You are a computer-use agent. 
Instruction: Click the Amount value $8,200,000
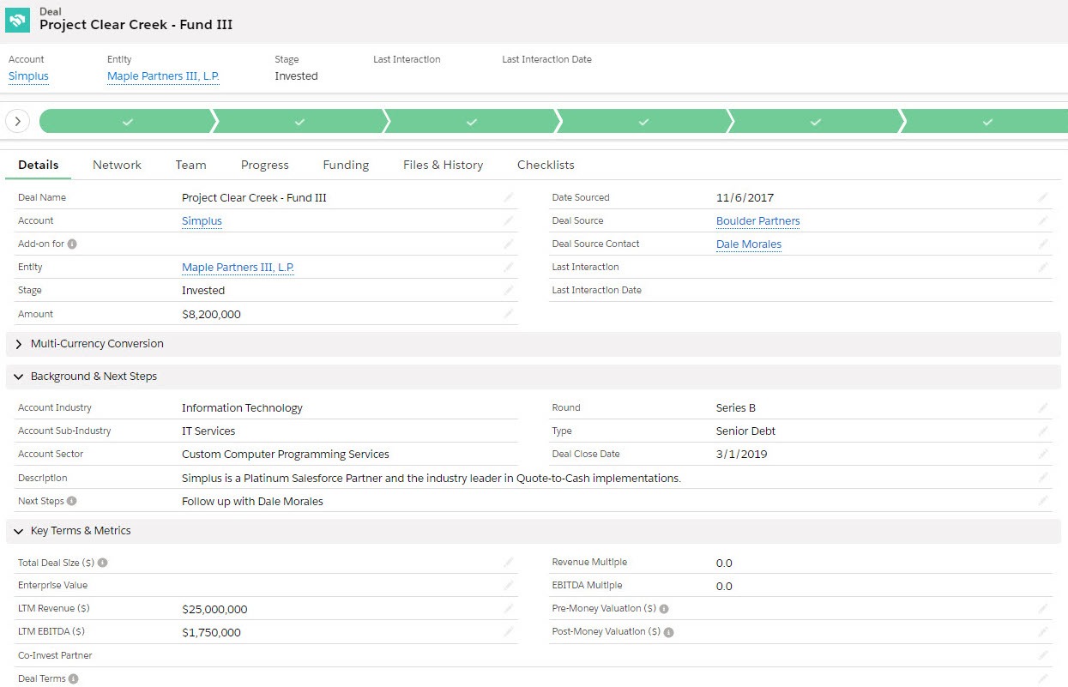click(211, 315)
